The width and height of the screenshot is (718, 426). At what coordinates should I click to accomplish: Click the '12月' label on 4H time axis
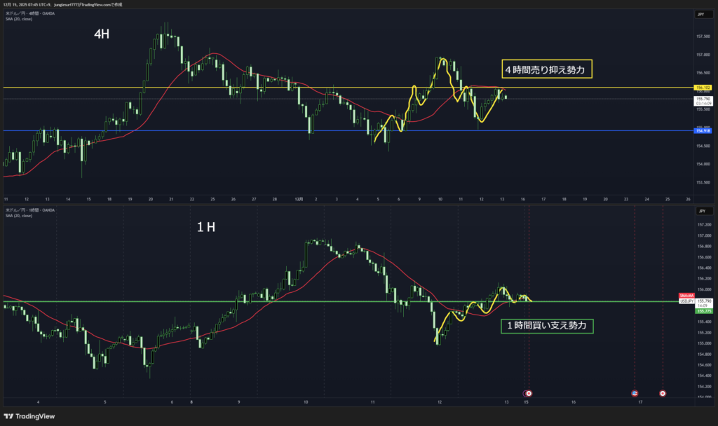click(x=299, y=199)
